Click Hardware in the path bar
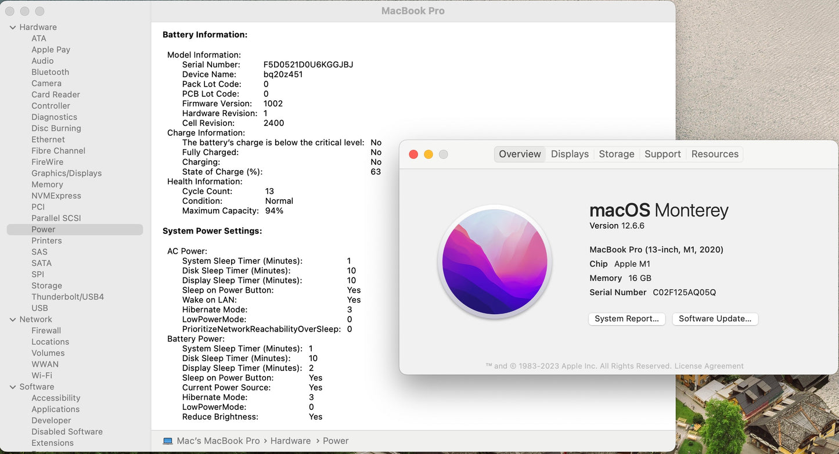 (291, 441)
